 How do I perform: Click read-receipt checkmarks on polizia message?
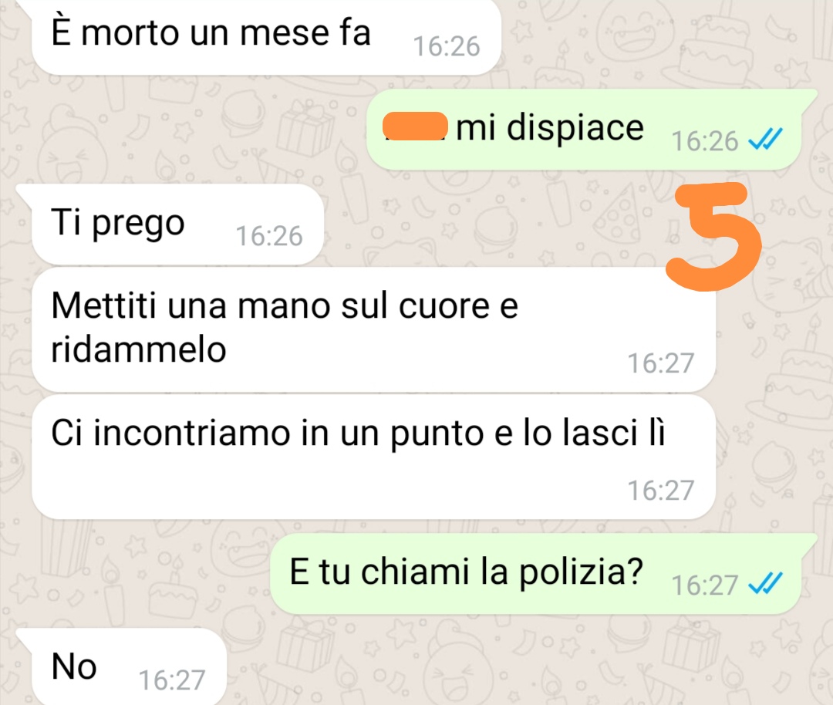coord(765,584)
